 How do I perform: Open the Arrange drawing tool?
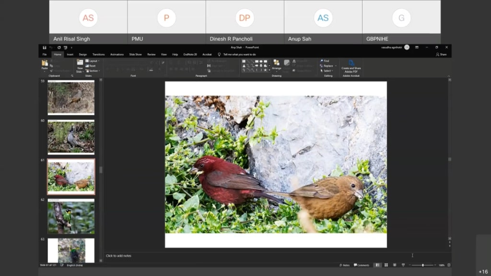click(x=277, y=65)
